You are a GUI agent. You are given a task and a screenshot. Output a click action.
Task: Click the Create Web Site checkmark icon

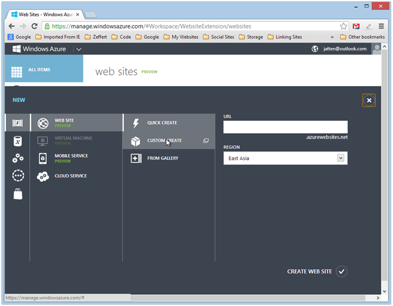point(341,271)
